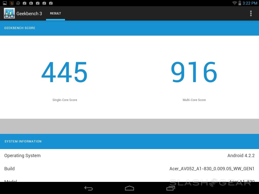Tap the 3:22 PM clock
Viewport: 259px width, 194px height.
click(250, 3)
